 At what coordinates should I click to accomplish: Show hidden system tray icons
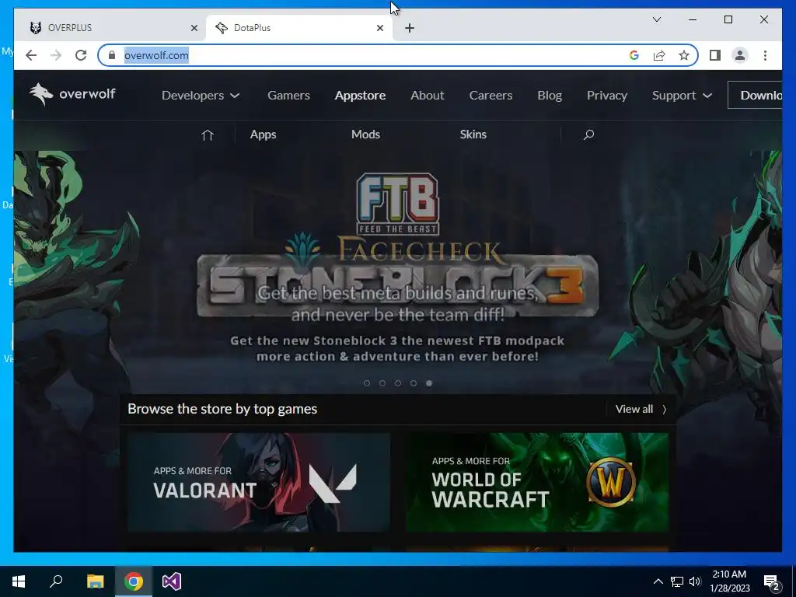click(x=658, y=581)
